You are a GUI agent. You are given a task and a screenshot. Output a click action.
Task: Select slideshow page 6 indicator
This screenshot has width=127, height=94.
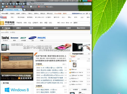tap(31, 78)
